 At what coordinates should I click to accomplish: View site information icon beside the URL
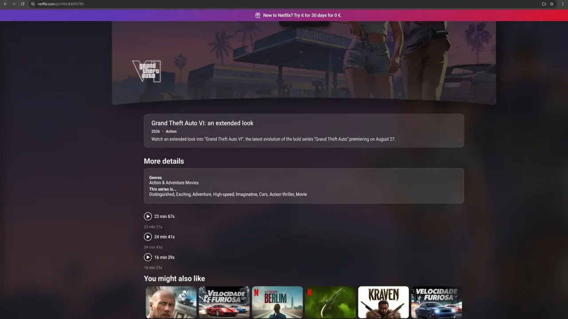pos(33,4)
